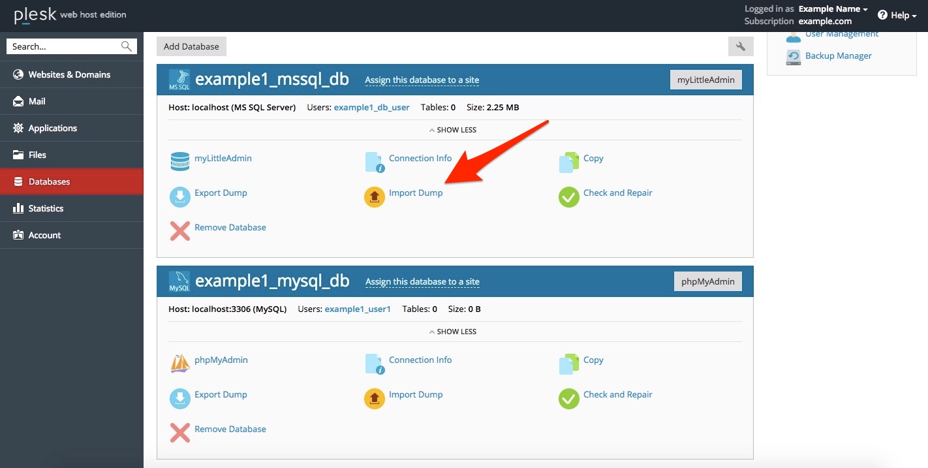Click the Add Database button
Screen dimensions: 928x468
pyautogui.click(x=191, y=46)
